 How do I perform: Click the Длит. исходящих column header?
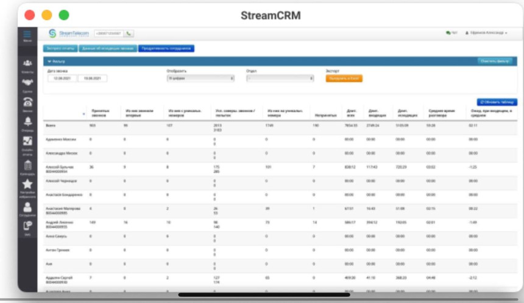[x=408, y=113]
